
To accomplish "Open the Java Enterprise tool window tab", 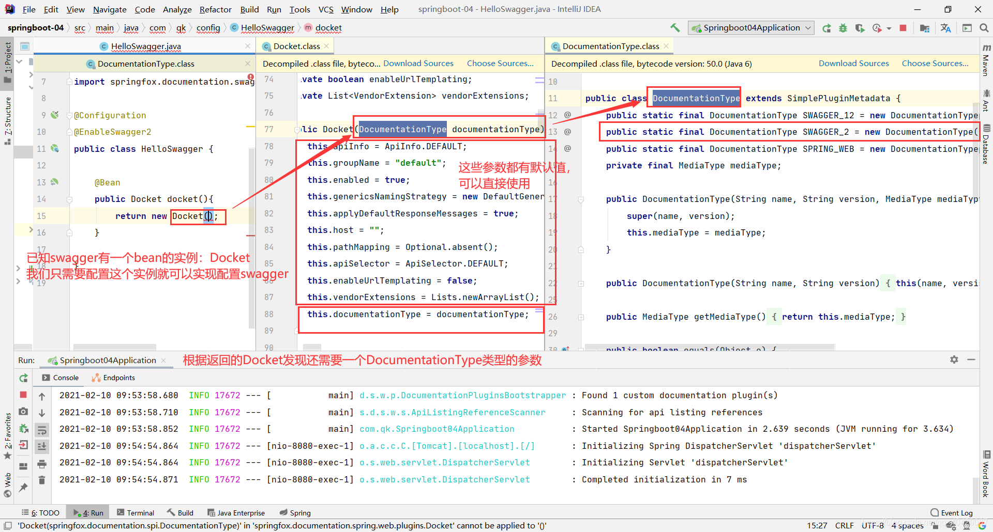I will (236, 512).
